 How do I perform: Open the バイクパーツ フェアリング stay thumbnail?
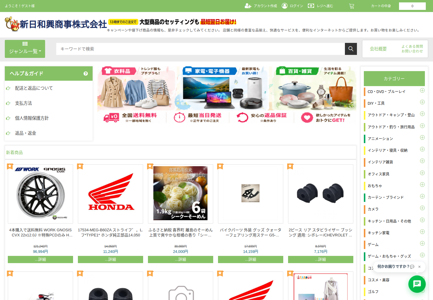250,194
